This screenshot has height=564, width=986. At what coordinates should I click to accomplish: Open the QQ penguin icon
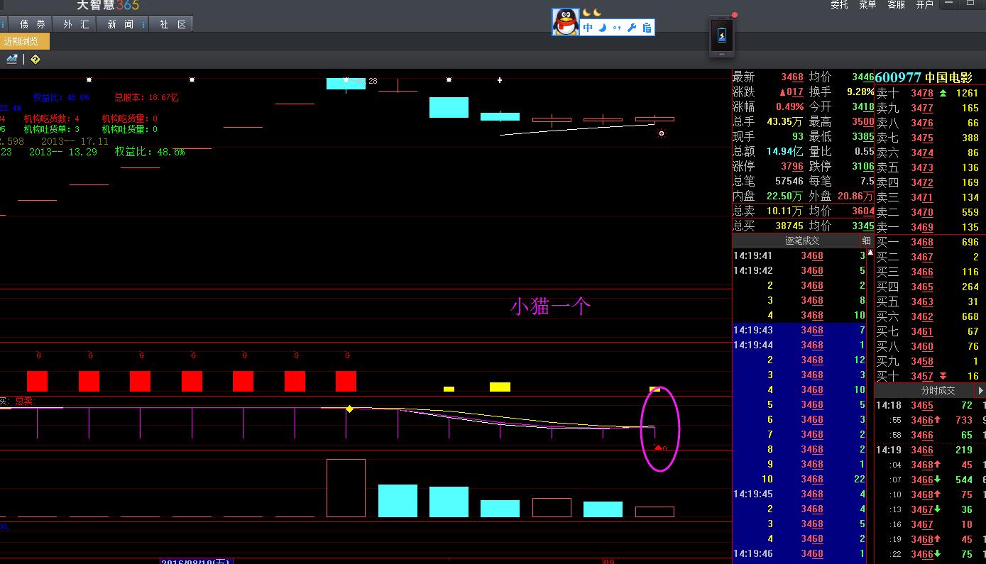click(x=566, y=22)
